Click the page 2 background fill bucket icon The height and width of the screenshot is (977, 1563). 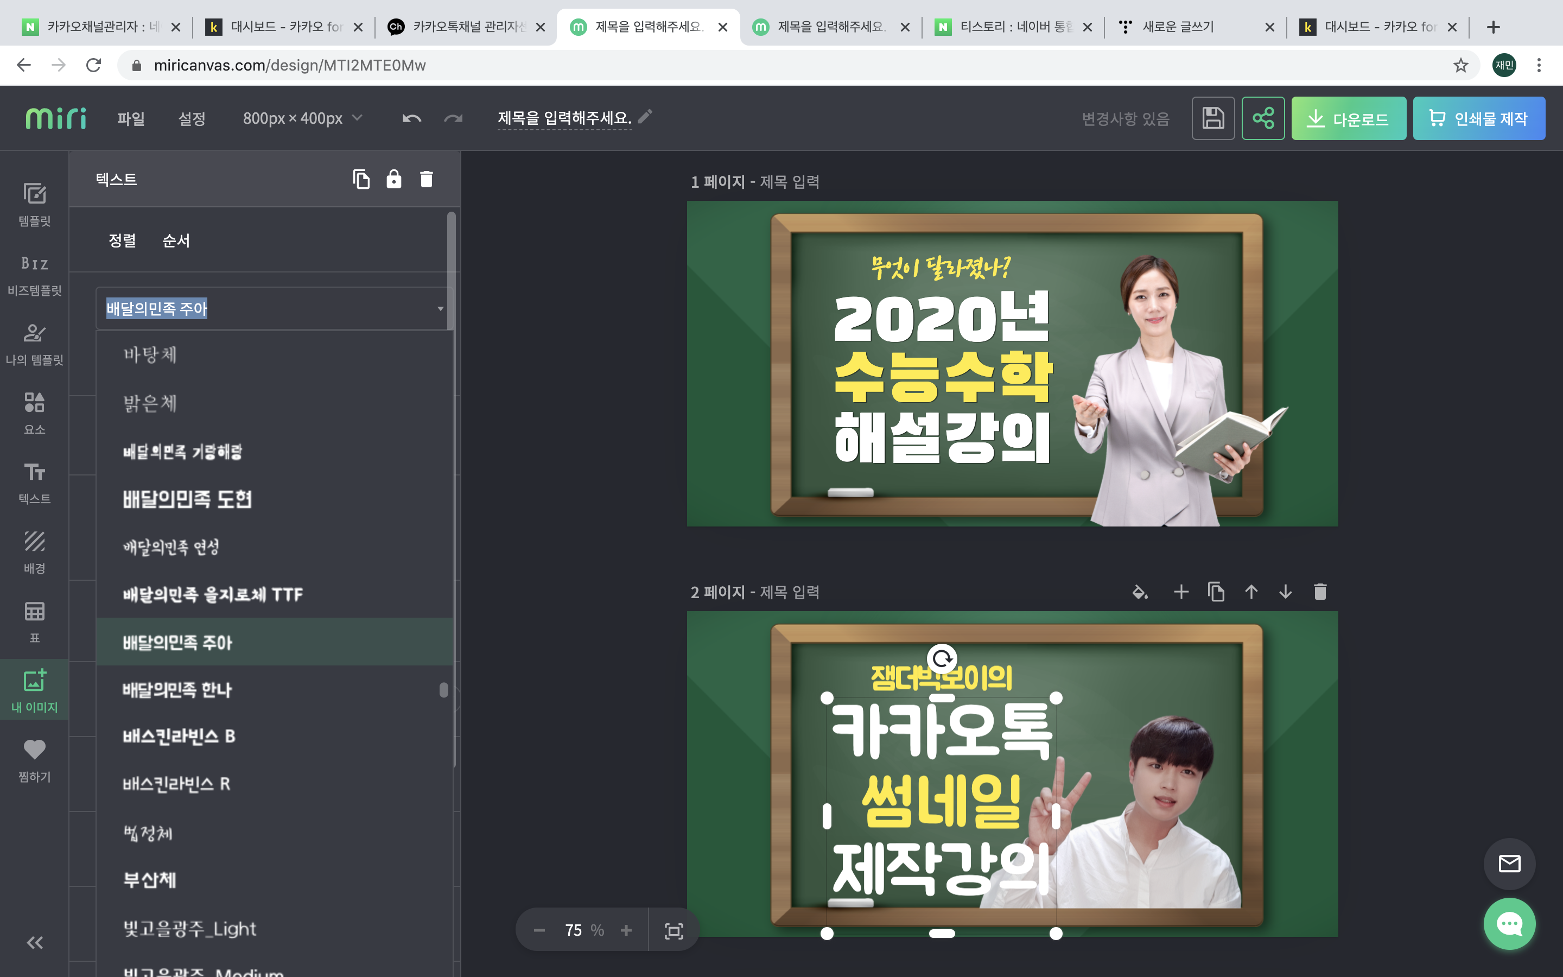pos(1140,592)
